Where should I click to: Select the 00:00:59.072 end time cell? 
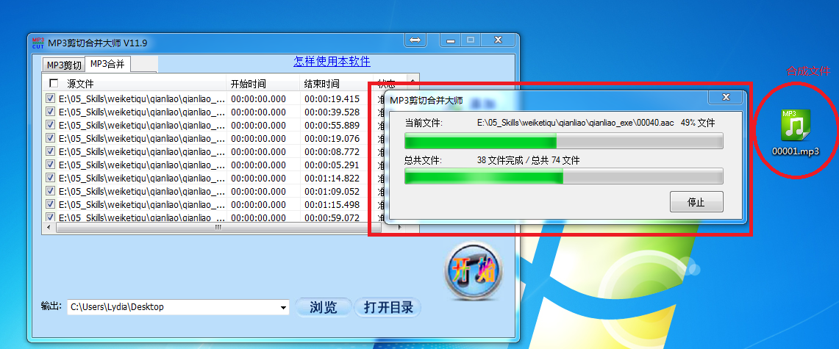pos(332,217)
